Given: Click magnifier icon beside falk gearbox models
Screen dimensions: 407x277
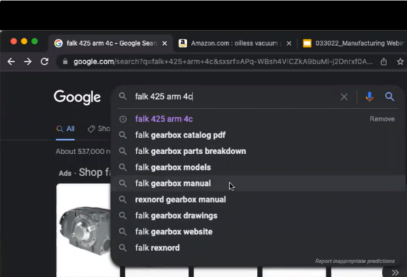Looking at the screenshot, I should (123, 167).
